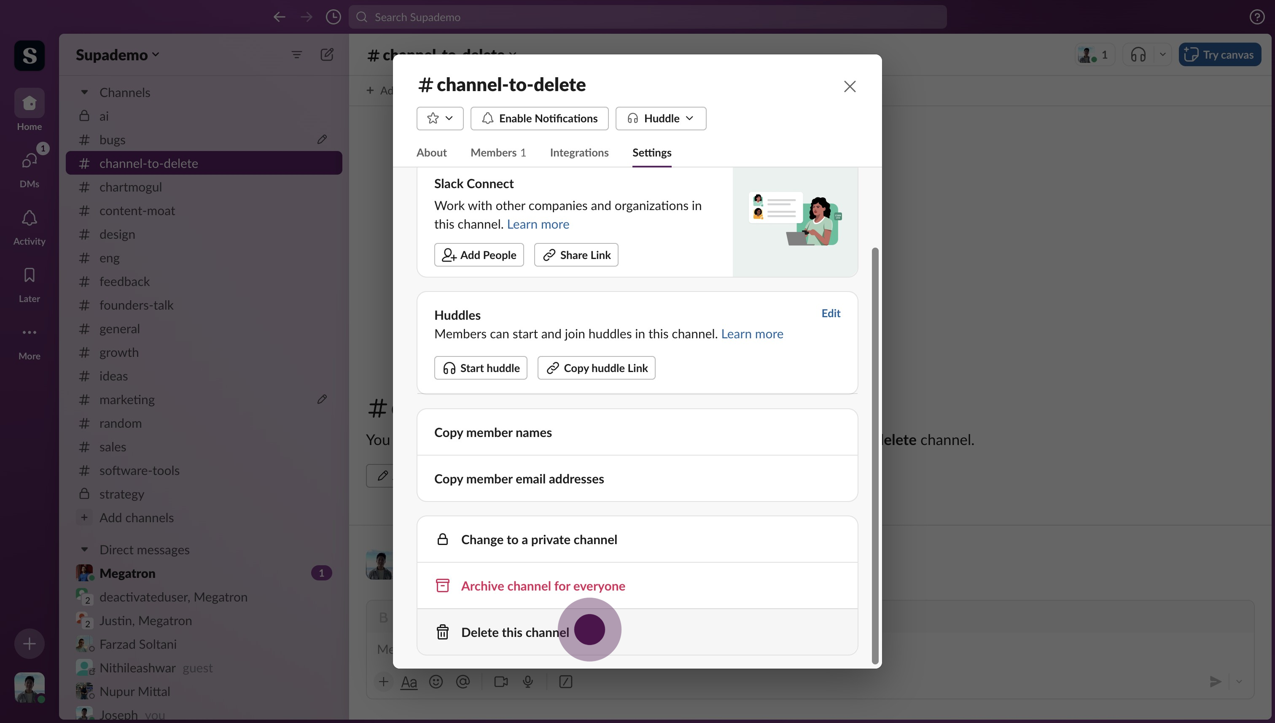
Task: Open the Activity bell icon
Action: point(29,218)
